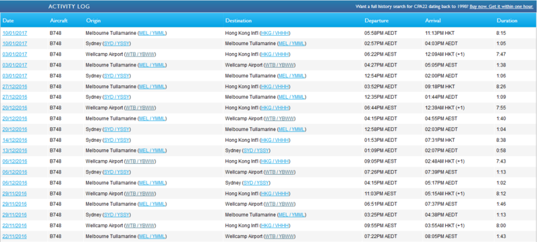Click the Origin column header

93,21
